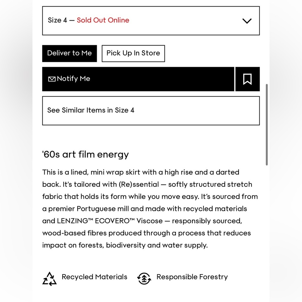The image size is (302, 302).
Task: Click the Responsible Forestry tree icon
Action: 144,278
